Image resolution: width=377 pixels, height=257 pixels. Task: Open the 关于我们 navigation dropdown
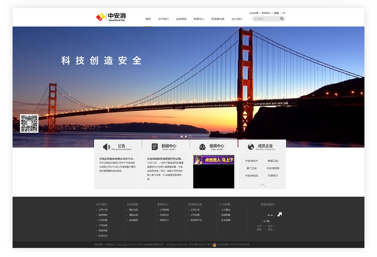pos(163,19)
